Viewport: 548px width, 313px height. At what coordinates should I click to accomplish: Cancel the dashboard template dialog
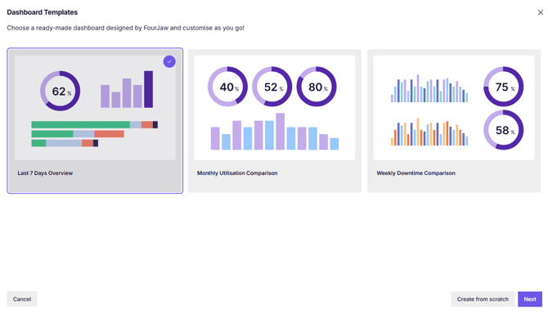coord(22,299)
